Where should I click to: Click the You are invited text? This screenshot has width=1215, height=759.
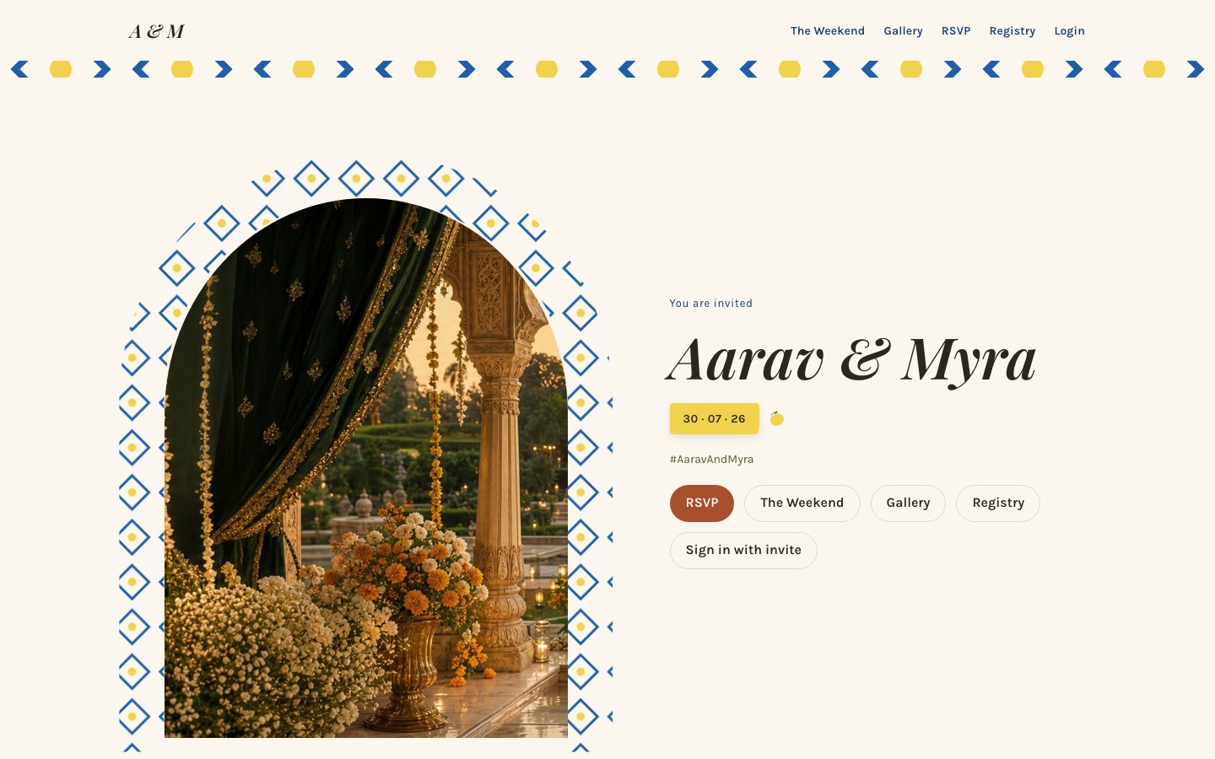pos(710,304)
